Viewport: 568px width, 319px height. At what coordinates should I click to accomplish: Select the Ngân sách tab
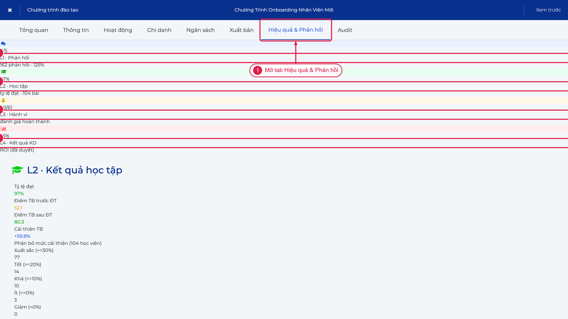tap(201, 30)
